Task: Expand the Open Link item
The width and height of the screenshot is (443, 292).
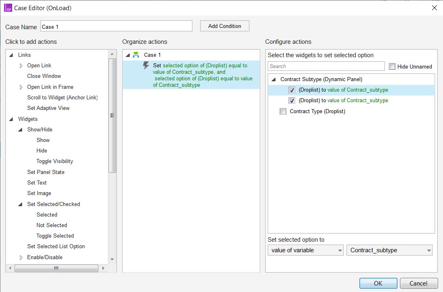Action: click(21, 66)
